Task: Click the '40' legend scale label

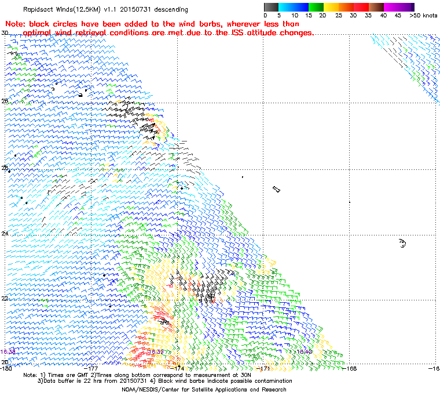Action: pyautogui.click(x=383, y=16)
